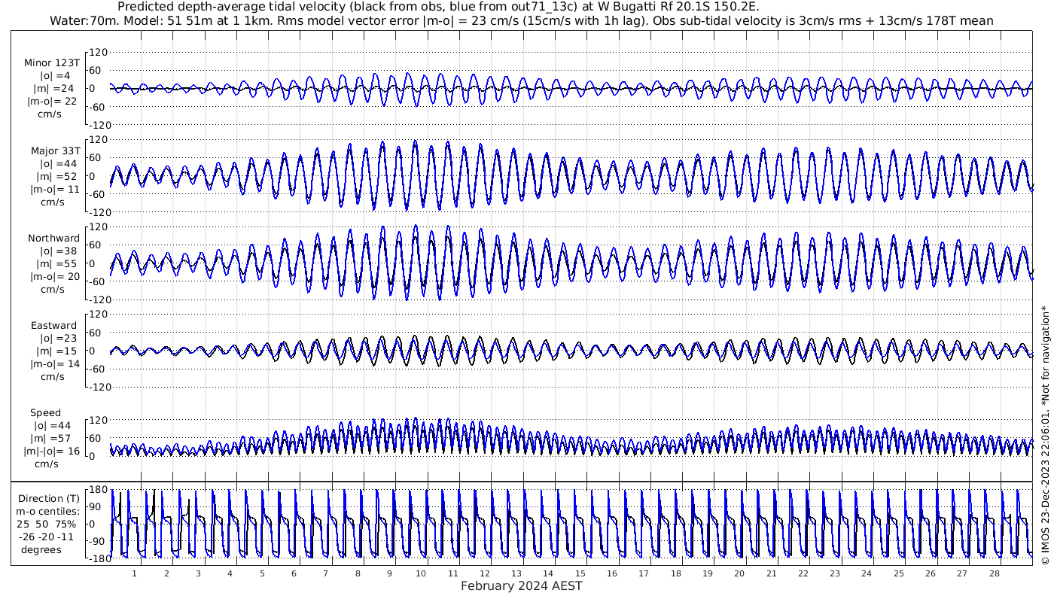The width and height of the screenshot is (1054, 602).
Task: Select the 'Minor 123T' panel label
Action: (52, 63)
